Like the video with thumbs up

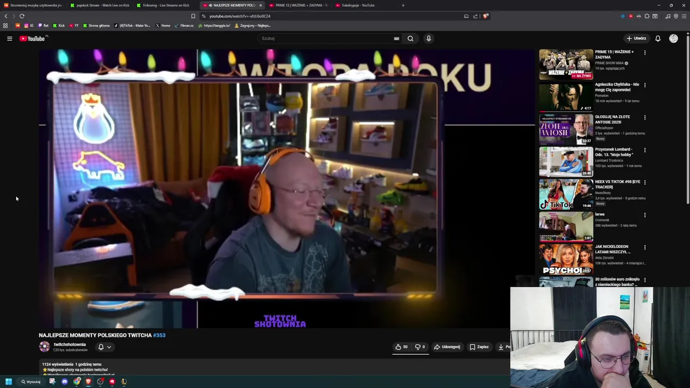point(402,347)
